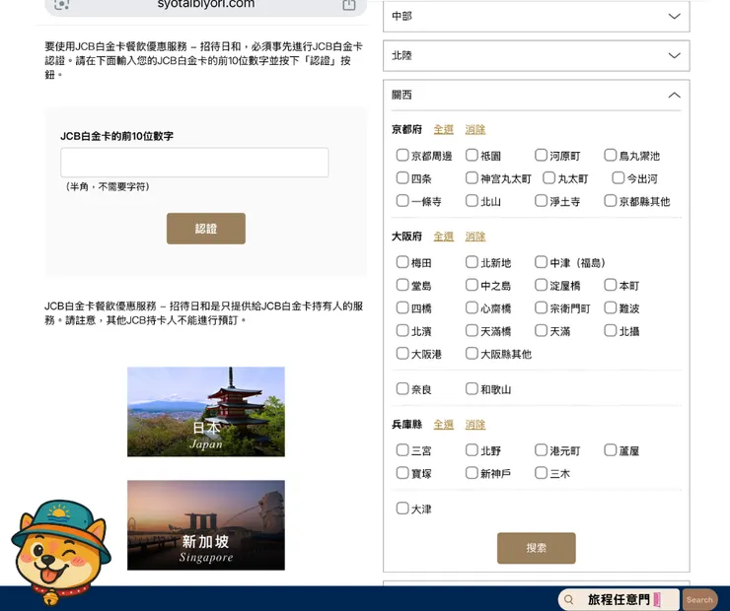Check the 北新地 checkbox

click(472, 262)
